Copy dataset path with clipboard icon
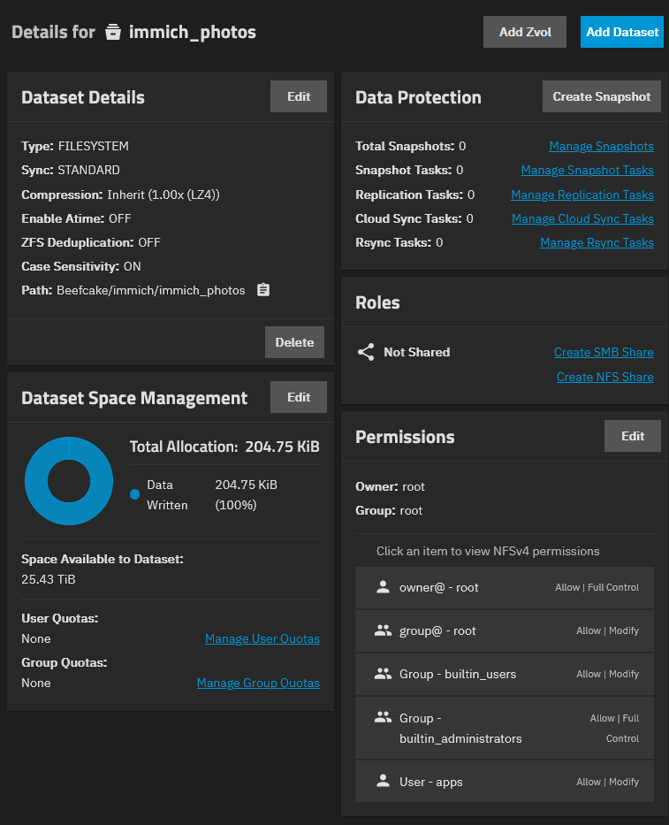The height and width of the screenshot is (825, 669). click(x=262, y=290)
